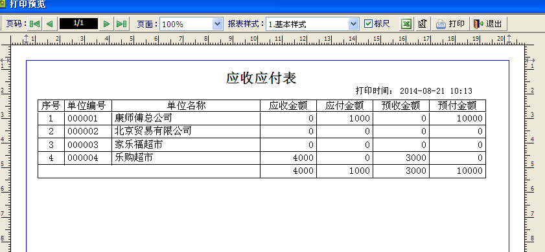Select the top margin marker on right ruler
The height and width of the screenshot is (252, 545).
(530, 60)
